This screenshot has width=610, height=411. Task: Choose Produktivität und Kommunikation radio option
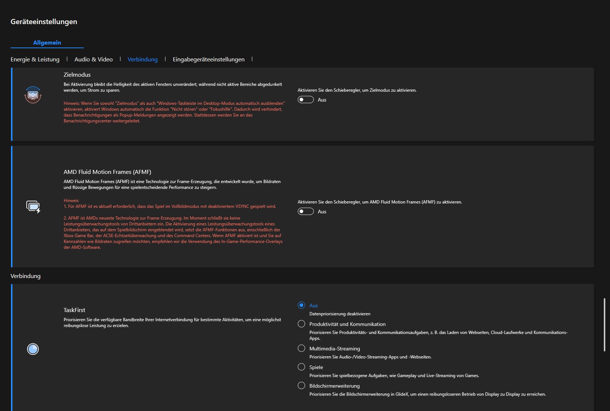301,324
